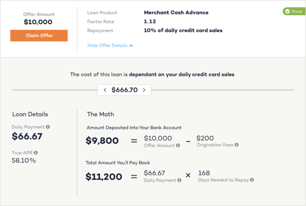Screen dimensions: 306x206
Task: Click the Merchant Cash Advance product name
Action: point(176,12)
